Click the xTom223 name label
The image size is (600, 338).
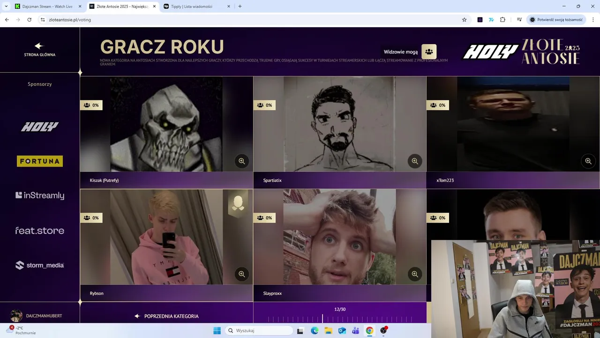pos(445,180)
